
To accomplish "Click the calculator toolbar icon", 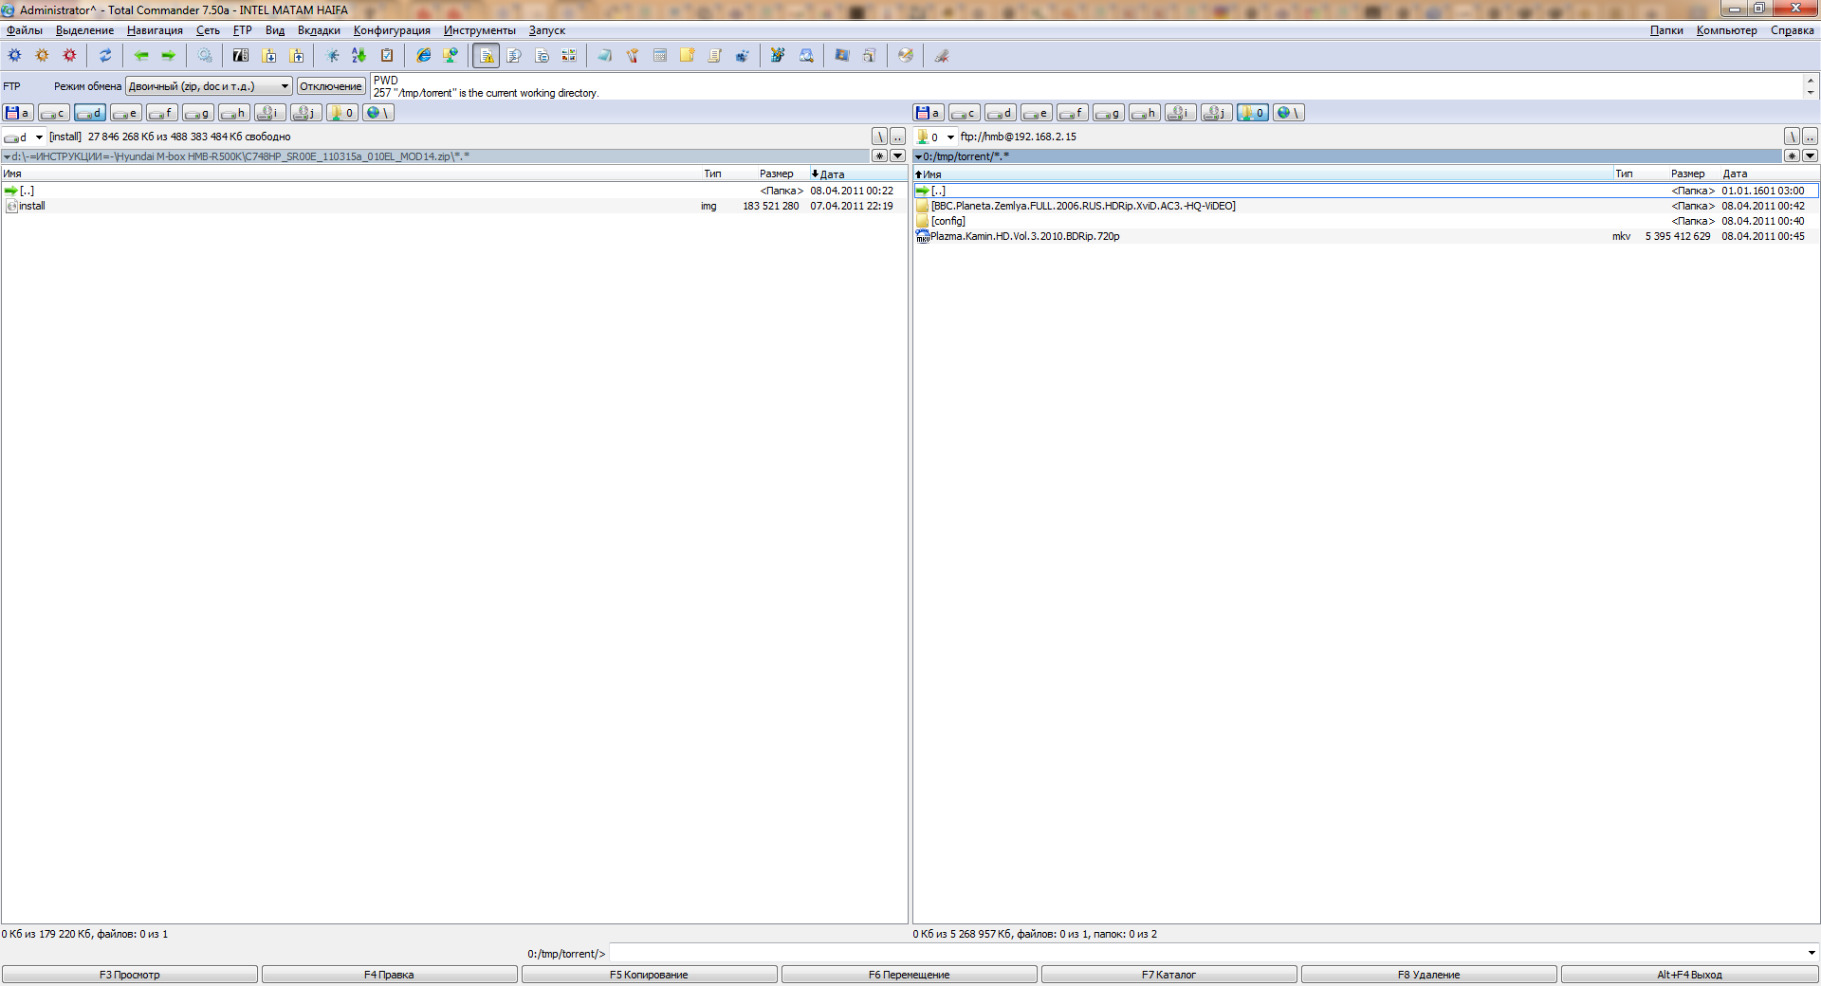I will click(x=660, y=56).
